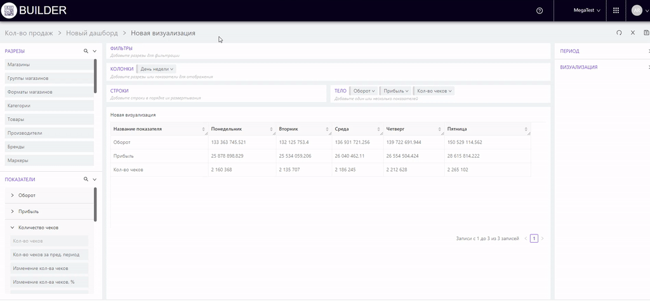Go to Кол-во продаж breadcrumb
Screen dimensions: 650x301
click(x=29, y=33)
